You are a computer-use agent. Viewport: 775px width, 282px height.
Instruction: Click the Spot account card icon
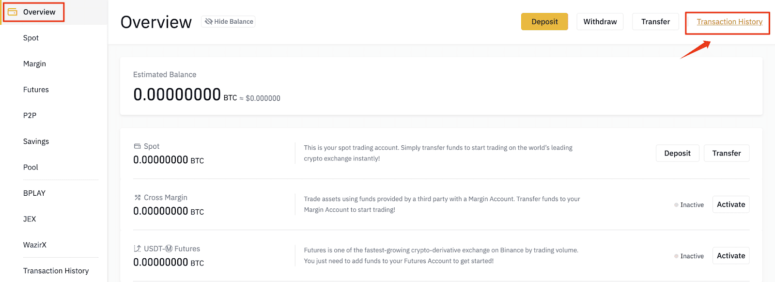(138, 146)
